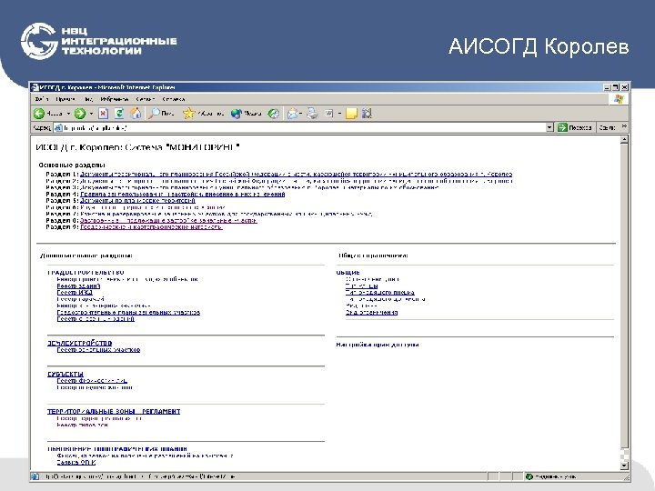Open Favorites star icon
Screen dimensions: 655x491
189,114
